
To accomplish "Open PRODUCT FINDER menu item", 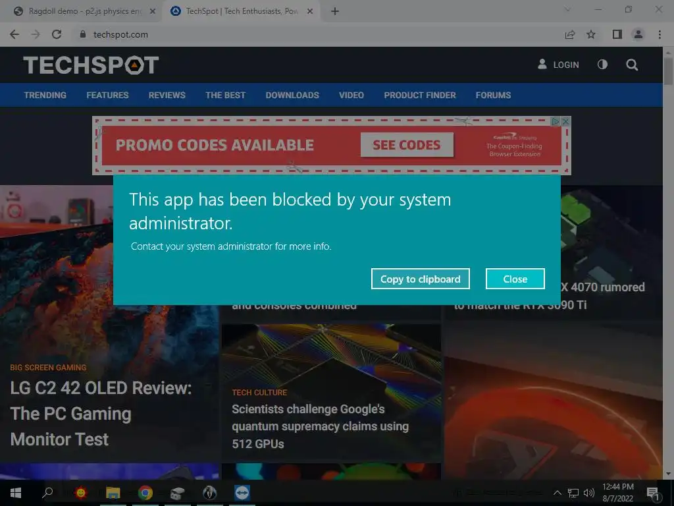I will tap(419, 95).
